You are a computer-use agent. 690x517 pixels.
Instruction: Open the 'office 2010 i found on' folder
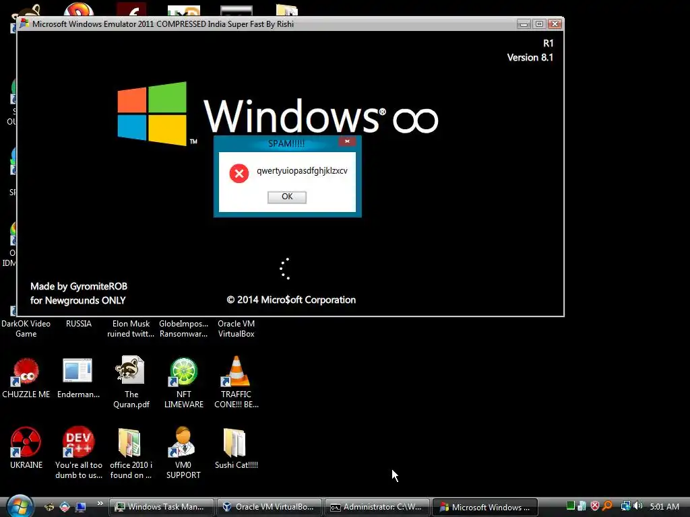coord(131,452)
